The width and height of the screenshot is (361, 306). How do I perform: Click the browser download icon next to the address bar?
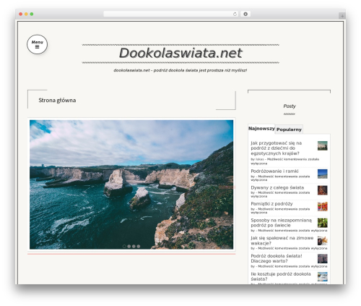[245, 14]
